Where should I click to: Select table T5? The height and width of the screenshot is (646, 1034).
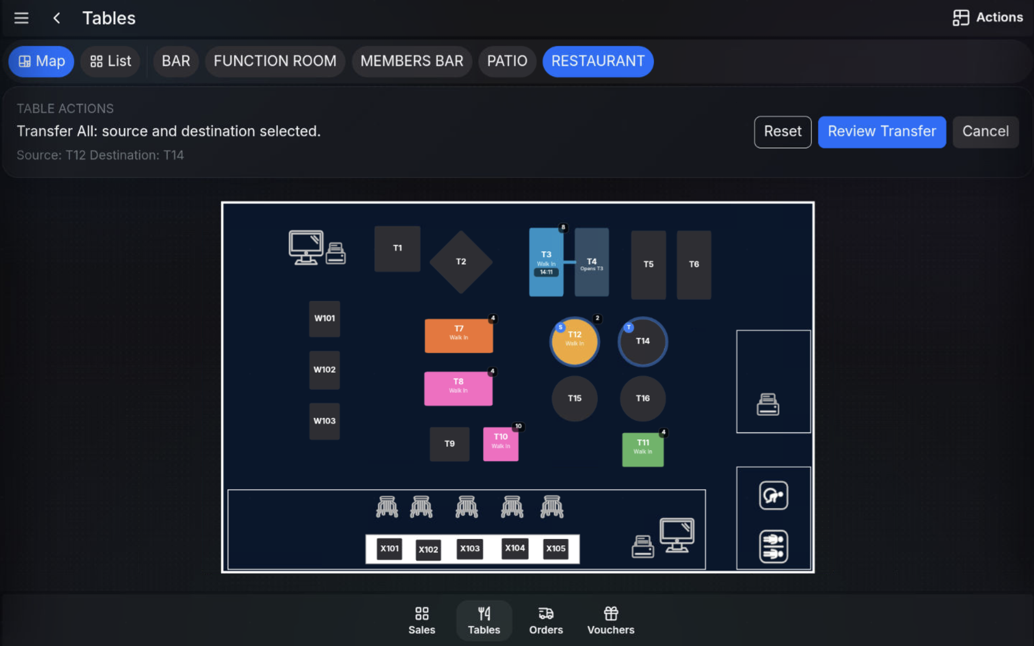[648, 265]
